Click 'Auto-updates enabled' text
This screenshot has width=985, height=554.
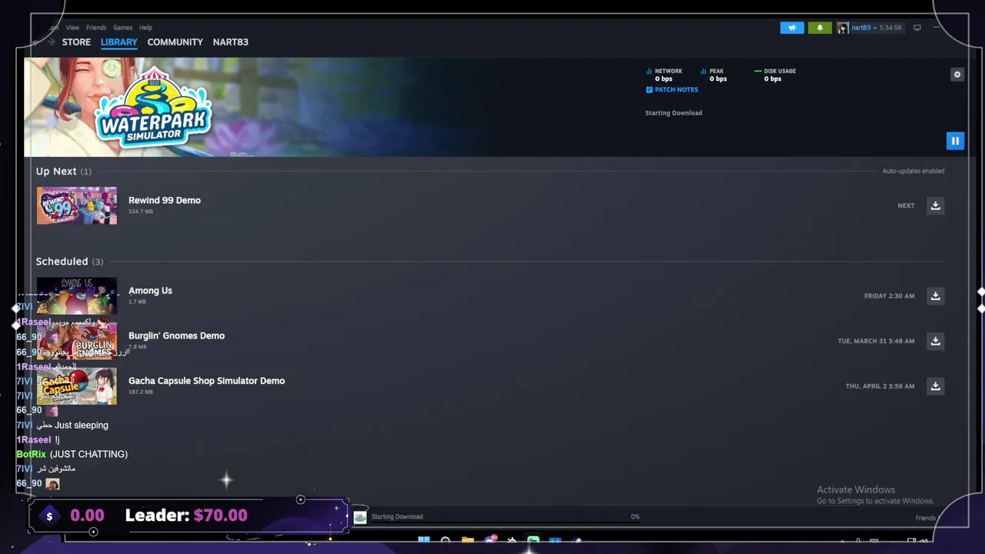(913, 171)
